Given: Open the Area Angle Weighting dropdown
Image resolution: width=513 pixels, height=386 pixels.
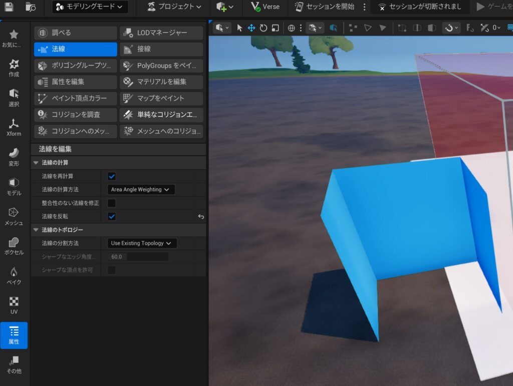Looking at the screenshot, I should pos(142,190).
